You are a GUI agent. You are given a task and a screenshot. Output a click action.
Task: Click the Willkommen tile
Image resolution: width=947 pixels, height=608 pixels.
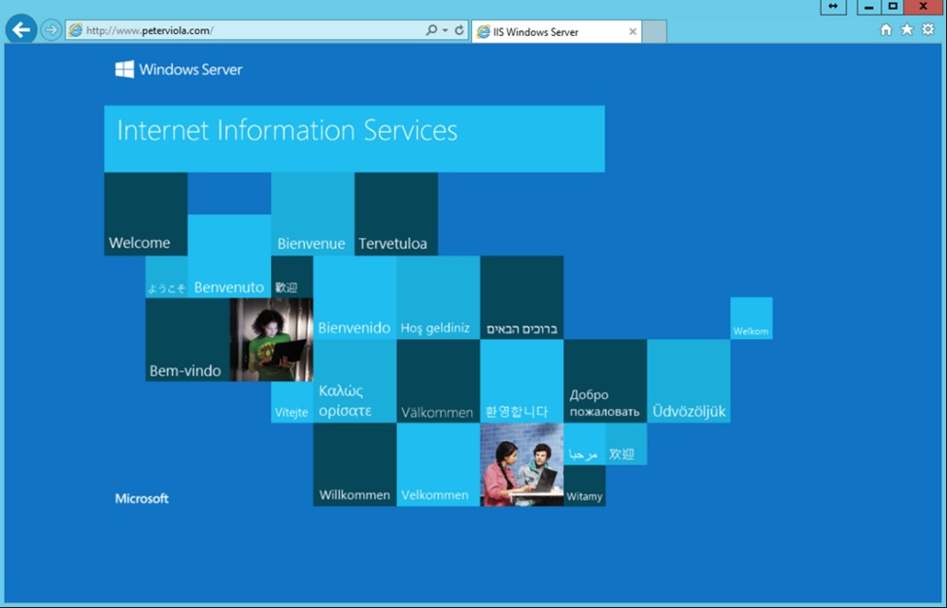pyautogui.click(x=355, y=464)
